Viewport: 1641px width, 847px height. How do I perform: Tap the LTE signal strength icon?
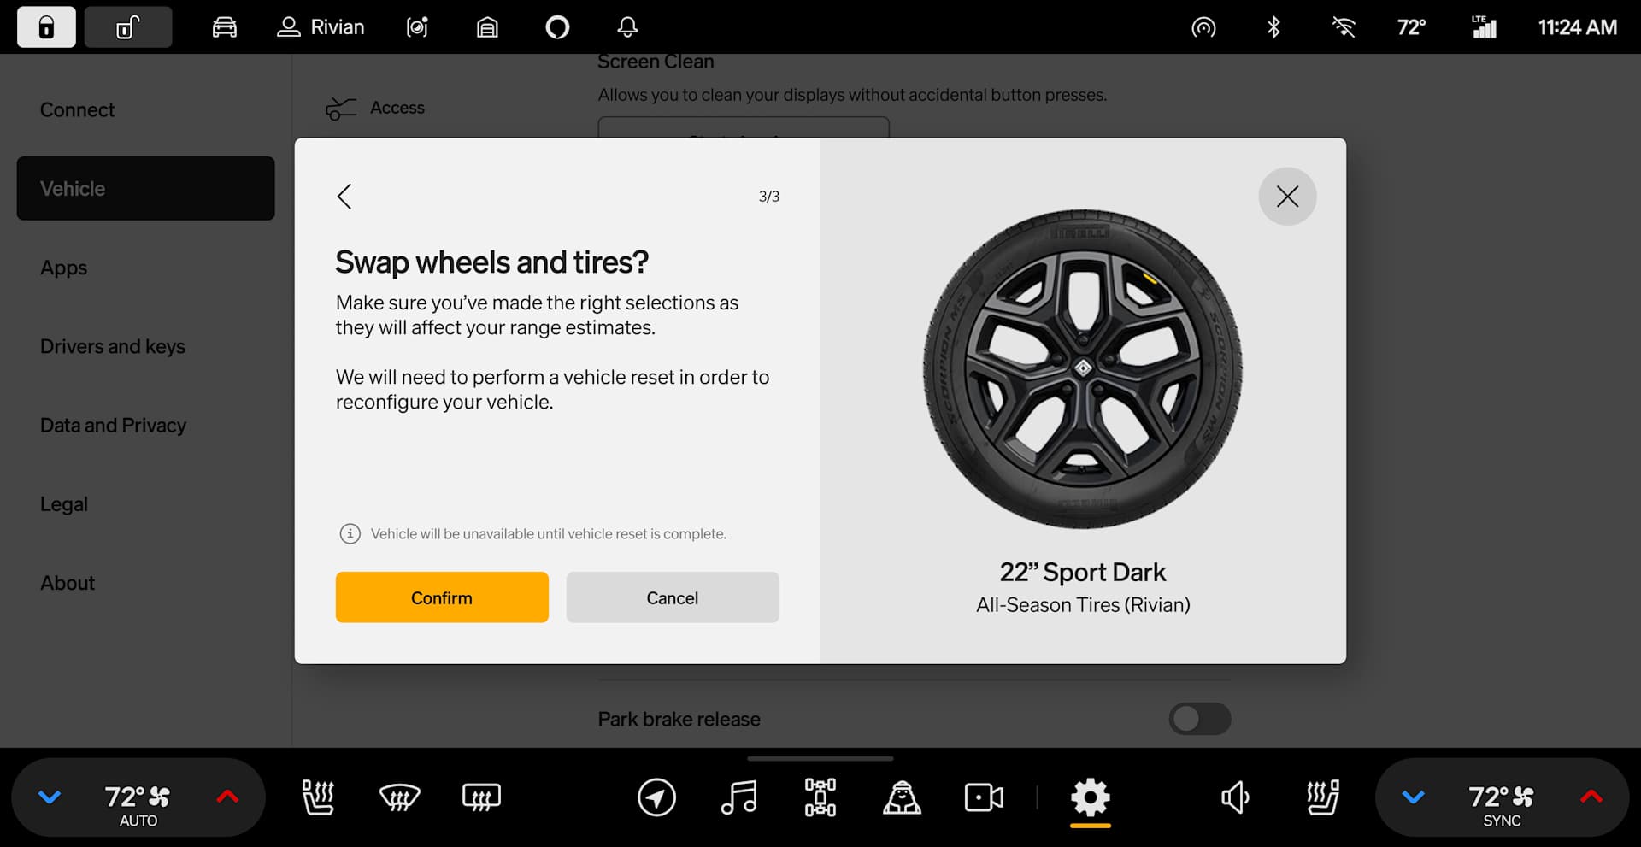click(1484, 27)
